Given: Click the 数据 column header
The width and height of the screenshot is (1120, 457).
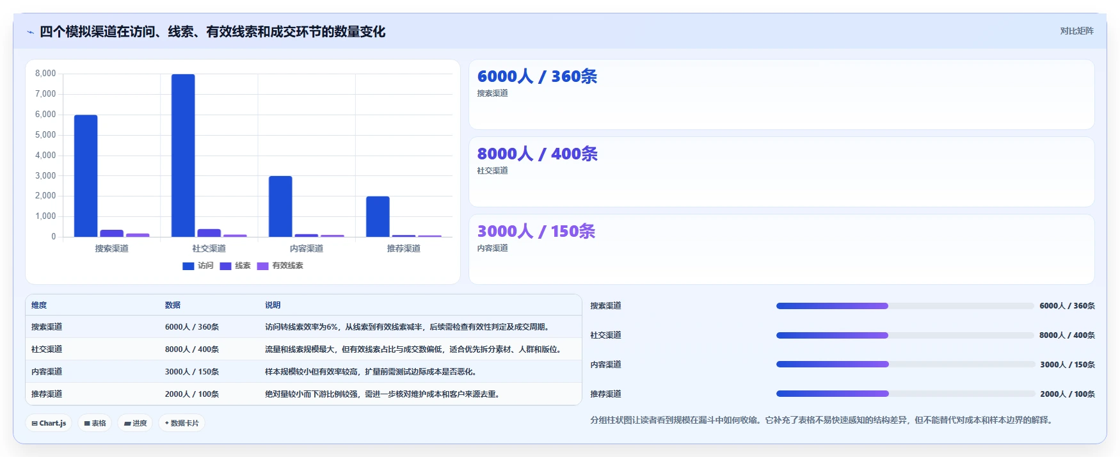Looking at the screenshot, I should (x=173, y=305).
